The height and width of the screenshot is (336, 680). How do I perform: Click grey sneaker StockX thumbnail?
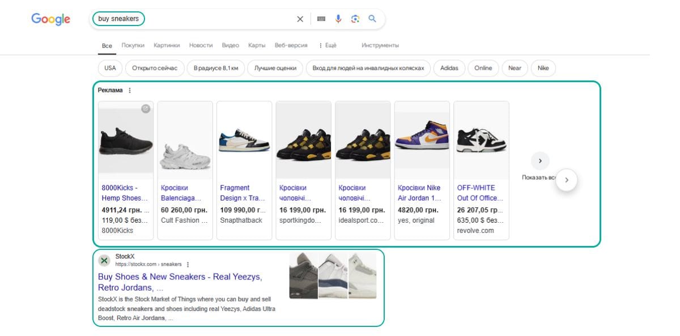304,275
